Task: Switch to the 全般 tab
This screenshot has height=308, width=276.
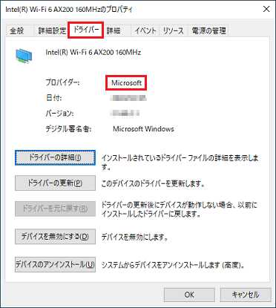Action: point(17,31)
